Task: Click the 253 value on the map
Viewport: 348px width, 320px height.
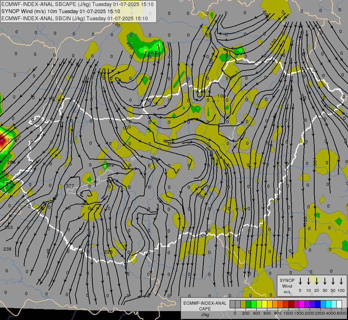Action: click(x=9, y=228)
